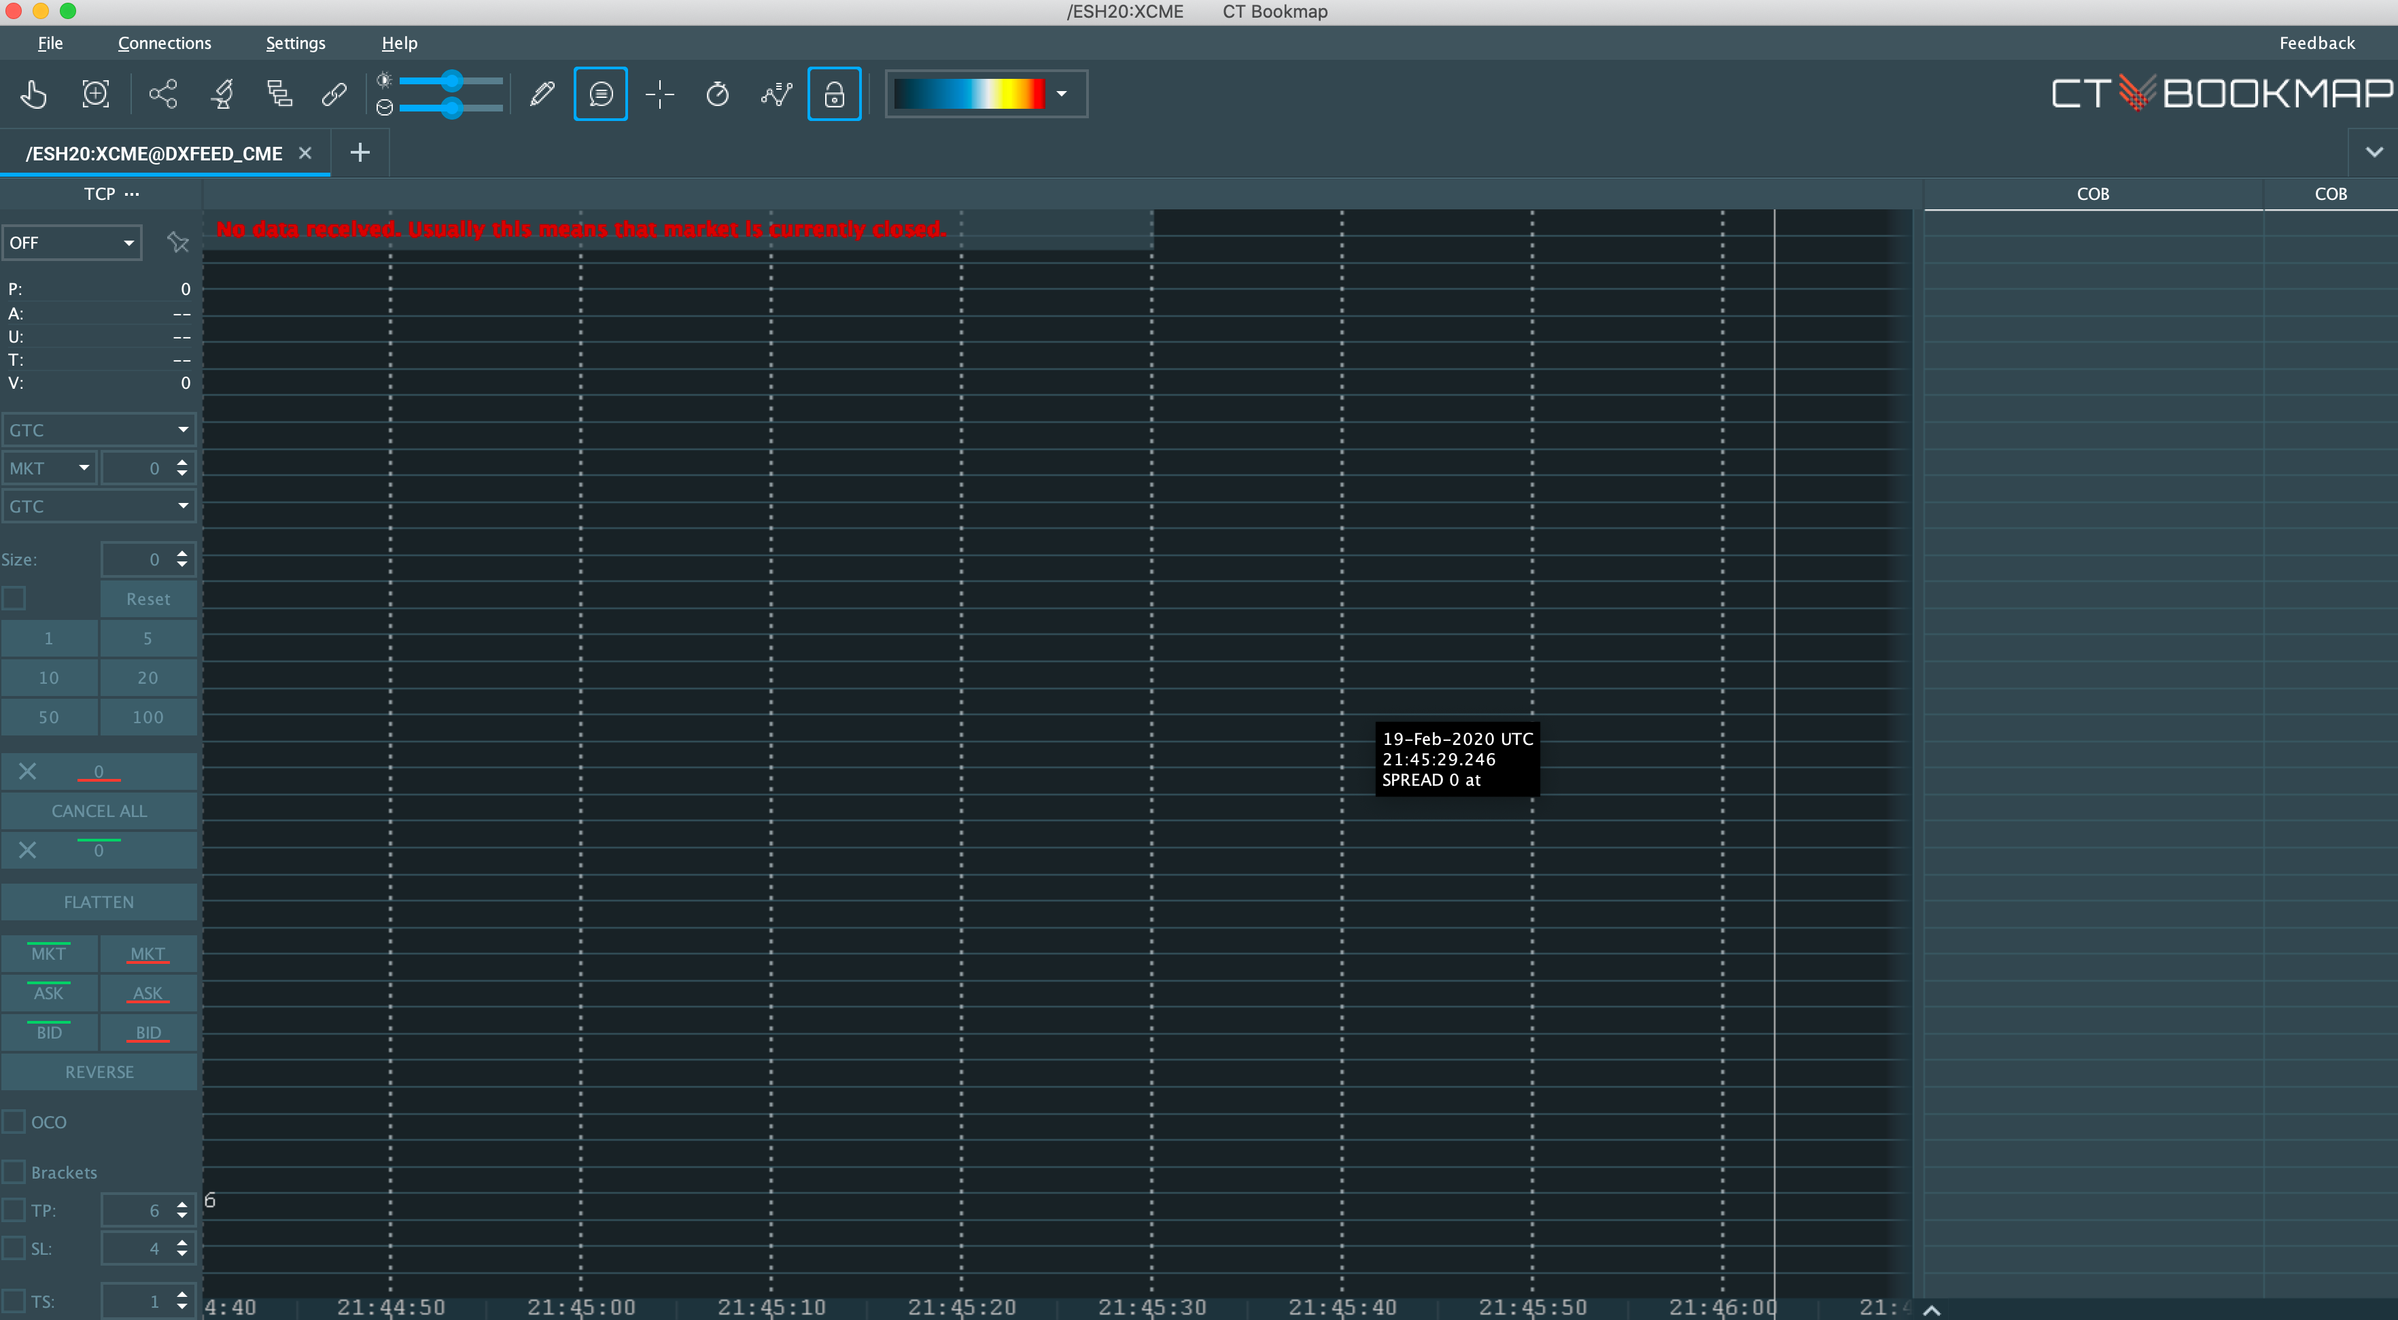
Task: Open the Connections menu
Action: tap(164, 43)
